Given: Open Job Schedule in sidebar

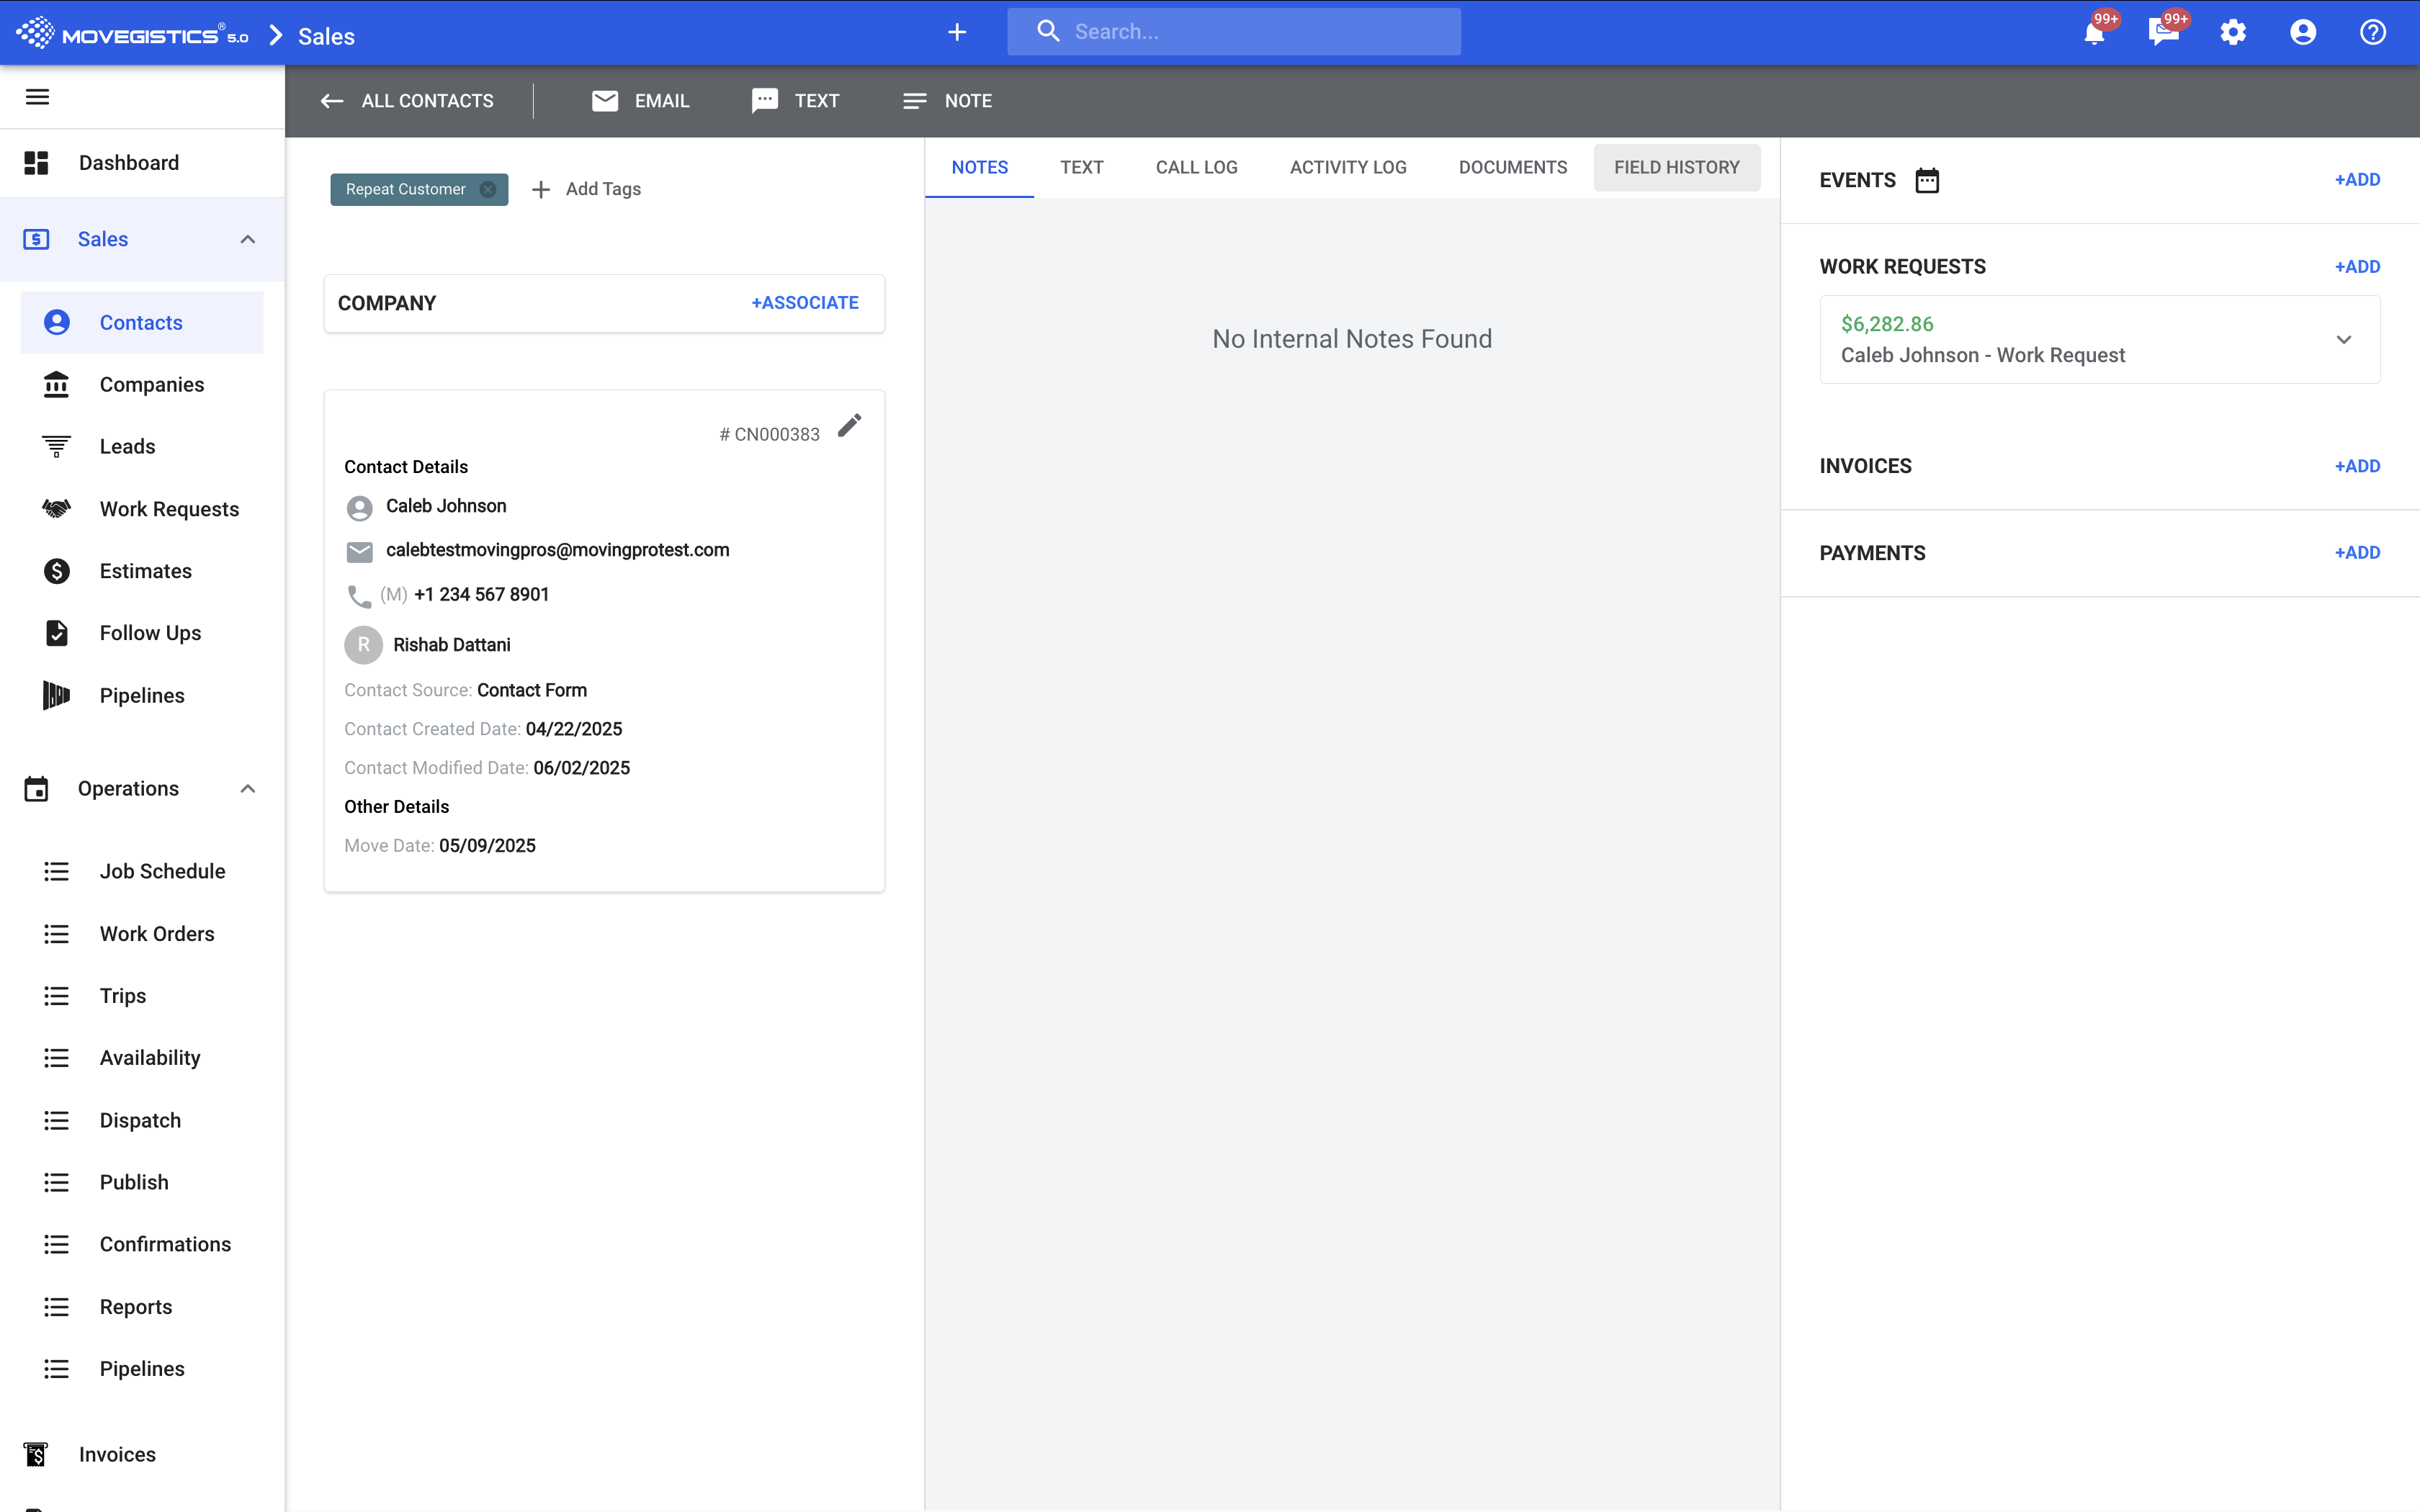Looking at the screenshot, I should pyautogui.click(x=162, y=871).
